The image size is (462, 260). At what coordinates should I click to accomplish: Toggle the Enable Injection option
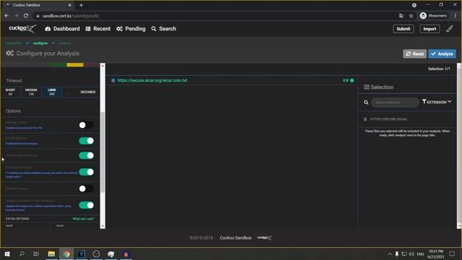[x=86, y=141]
